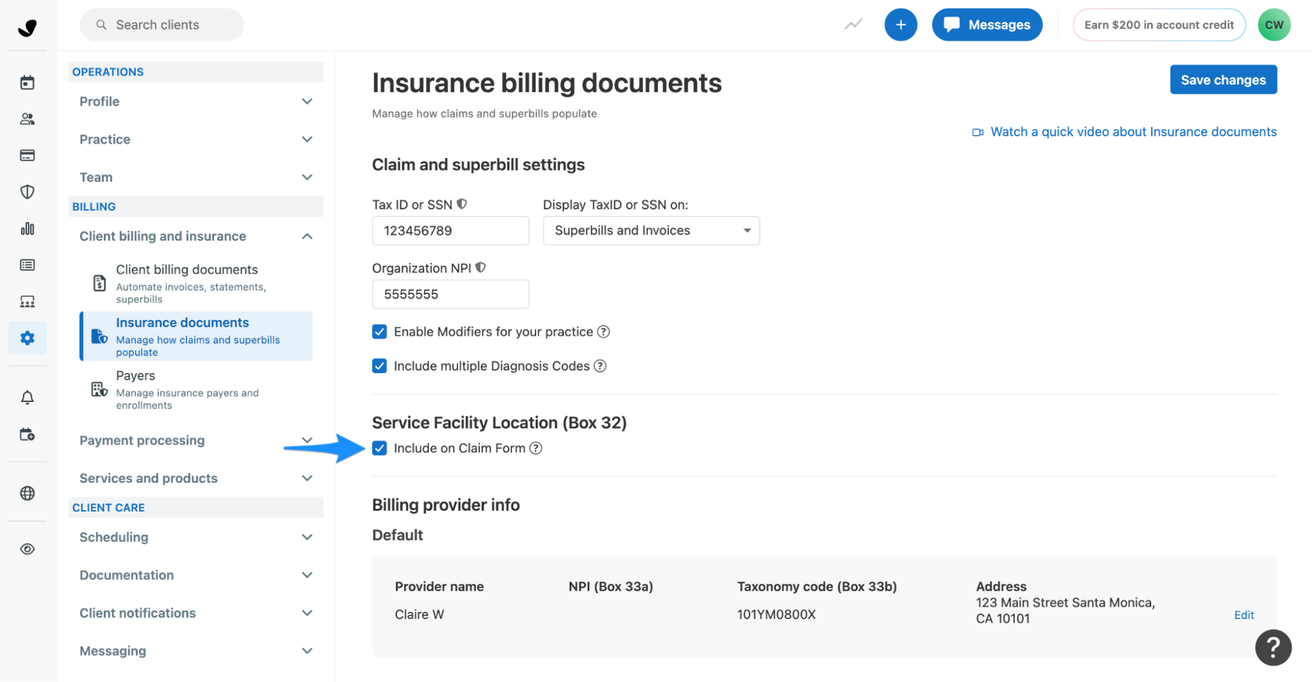Open the CW account avatar
Image resolution: width=1312 pixels, height=682 pixels.
coord(1273,25)
